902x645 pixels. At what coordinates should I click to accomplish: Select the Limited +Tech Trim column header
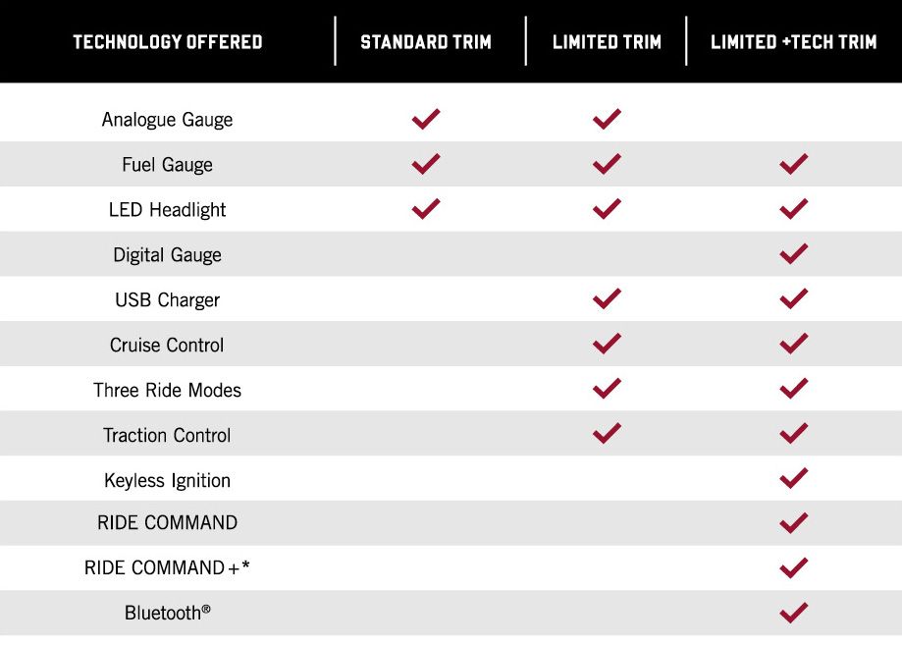pos(794,42)
